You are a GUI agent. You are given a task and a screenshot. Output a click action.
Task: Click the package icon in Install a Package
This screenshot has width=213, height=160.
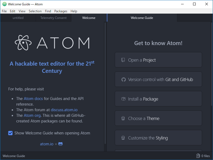tap(123, 99)
